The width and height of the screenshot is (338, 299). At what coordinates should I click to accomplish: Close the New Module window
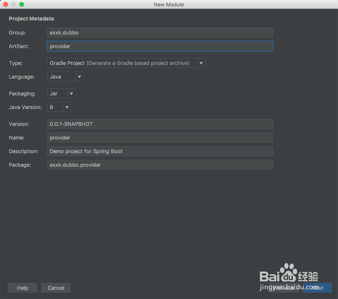[x=6, y=4]
